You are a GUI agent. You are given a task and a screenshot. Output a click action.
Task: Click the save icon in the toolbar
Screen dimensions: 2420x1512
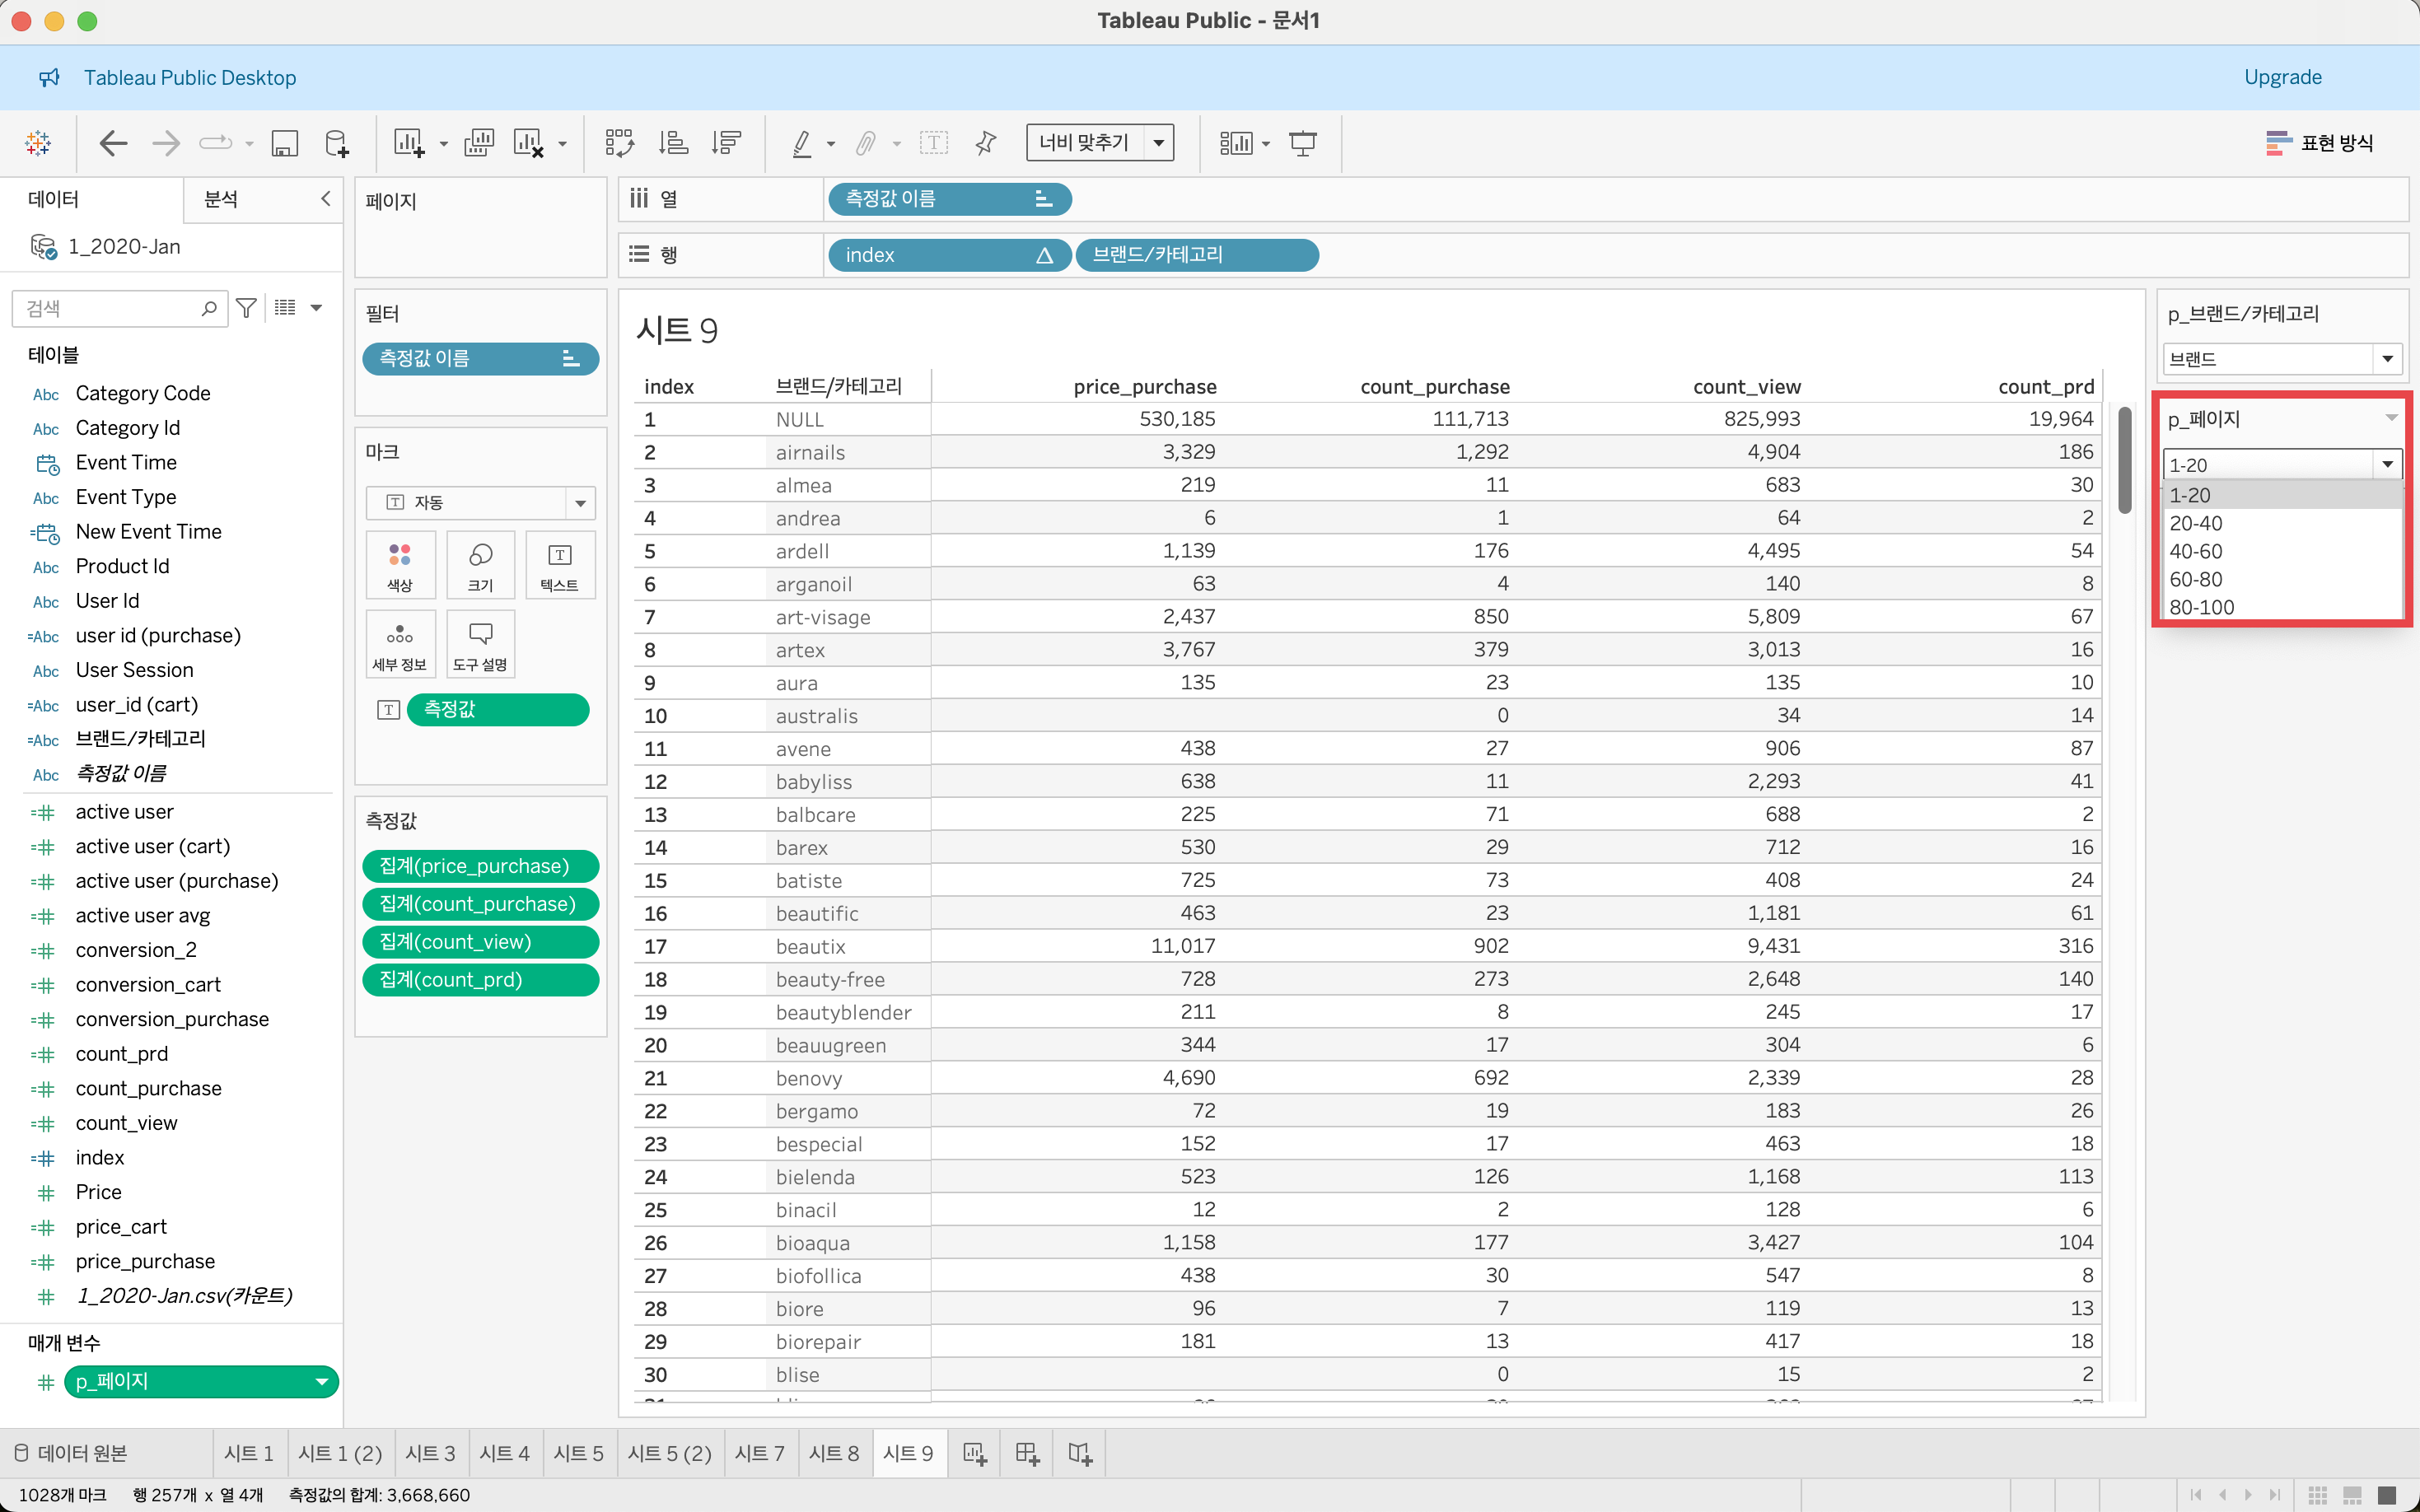(285, 143)
